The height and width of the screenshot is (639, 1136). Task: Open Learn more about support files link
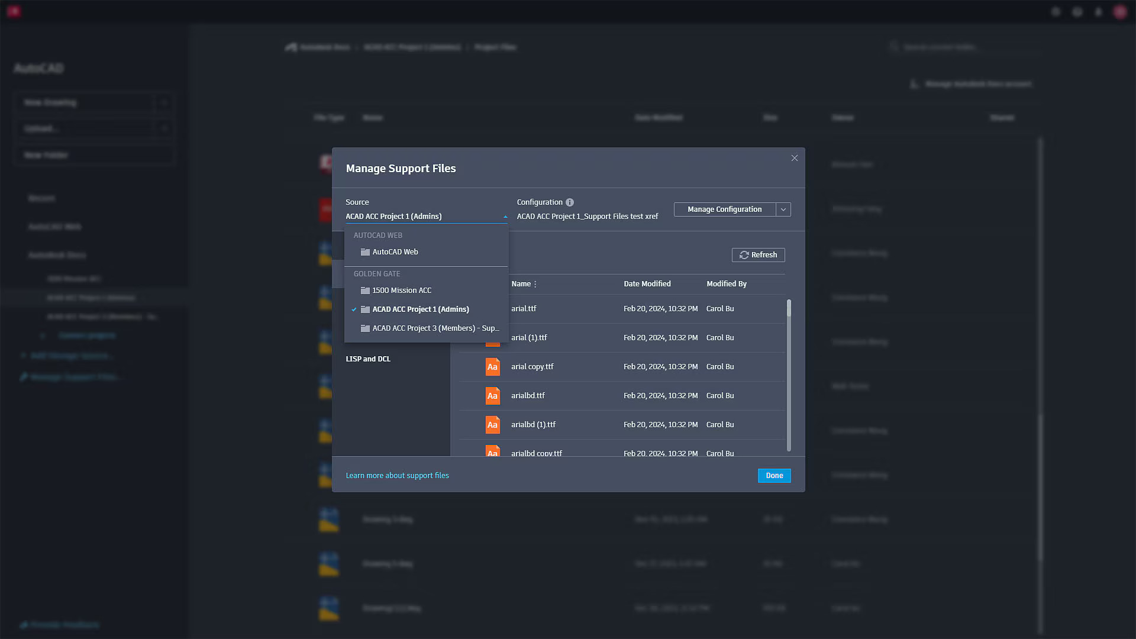point(397,476)
